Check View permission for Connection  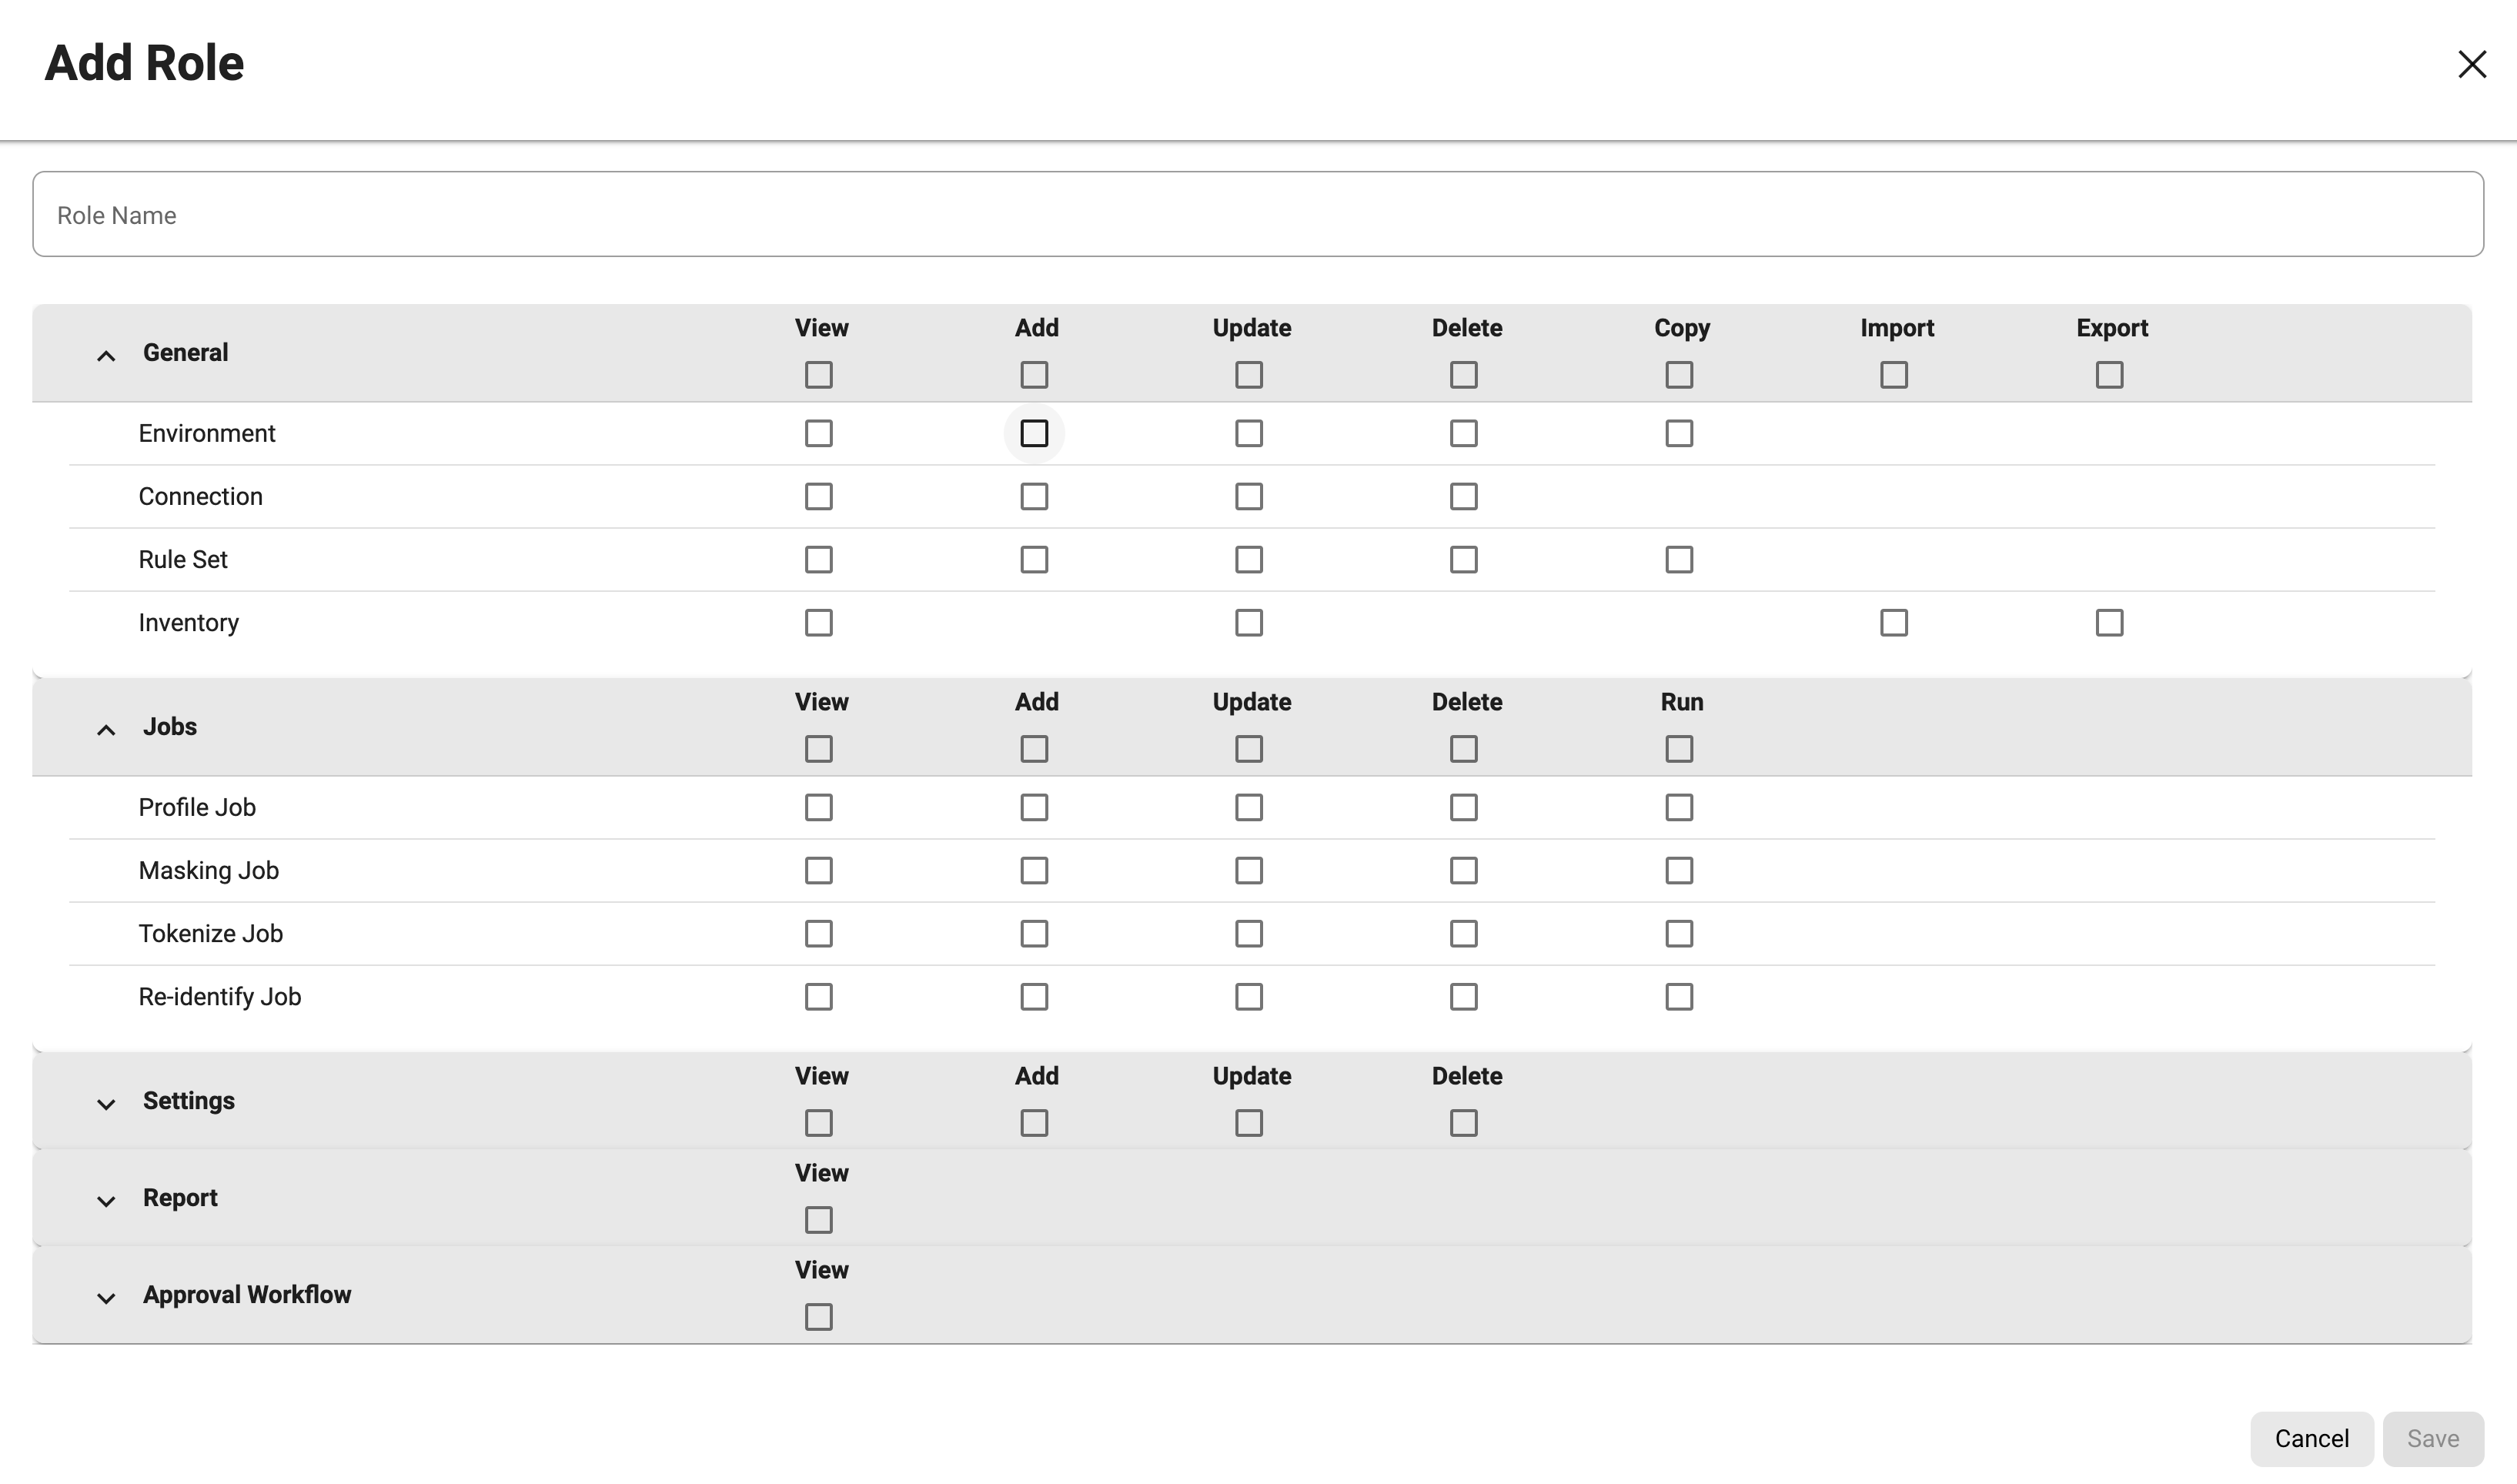tap(818, 496)
